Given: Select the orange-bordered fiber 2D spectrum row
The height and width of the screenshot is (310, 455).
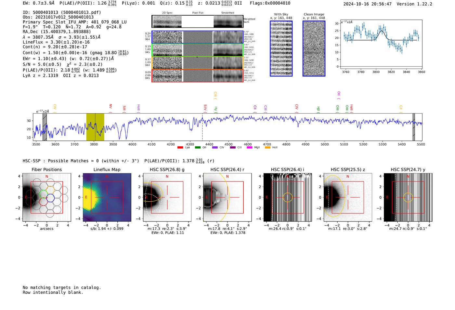Looking at the screenshot, I should pyautogui.click(x=197, y=63).
